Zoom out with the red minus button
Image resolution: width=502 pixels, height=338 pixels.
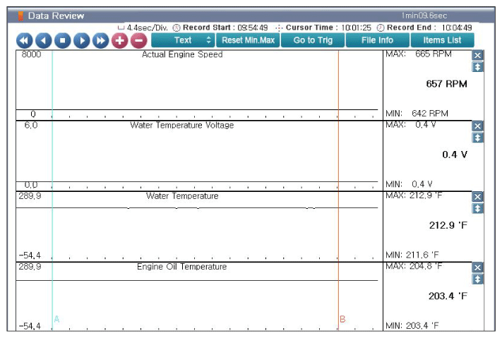pos(138,41)
